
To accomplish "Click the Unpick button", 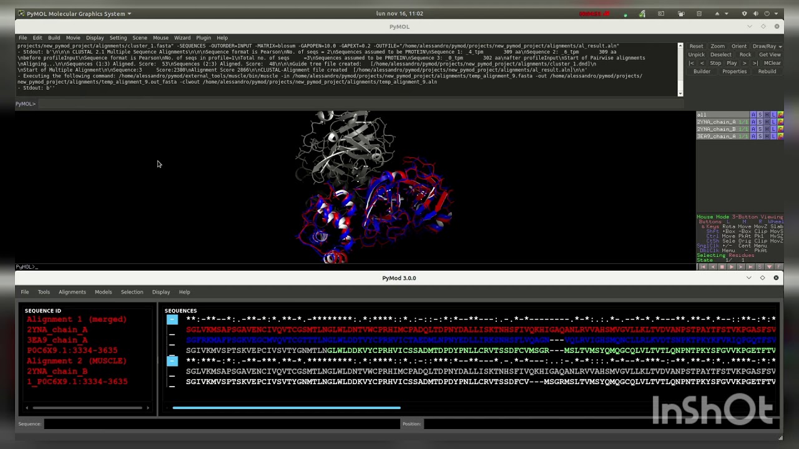I will click(696, 55).
